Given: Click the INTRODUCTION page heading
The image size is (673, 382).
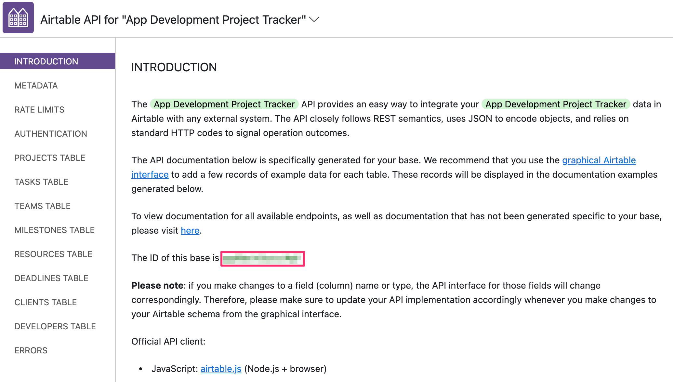Looking at the screenshot, I should click(x=174, y=67).
